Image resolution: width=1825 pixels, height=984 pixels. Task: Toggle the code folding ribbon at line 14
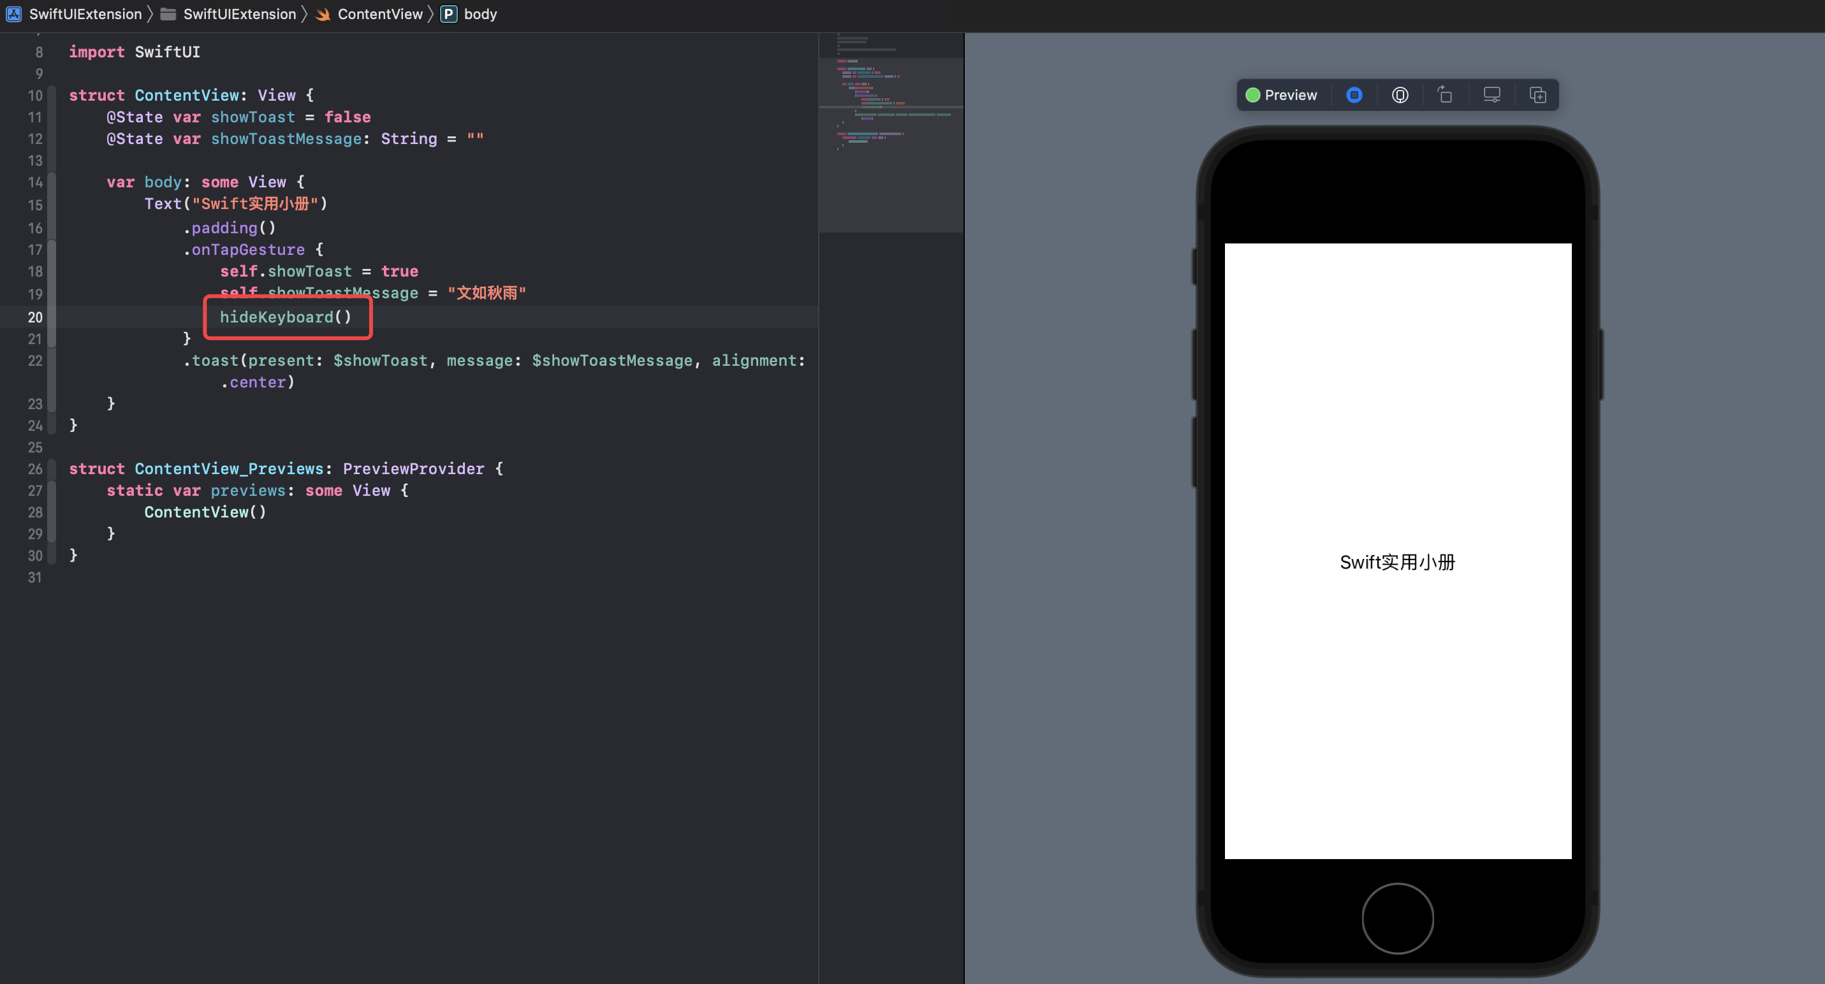coord(52,183)
